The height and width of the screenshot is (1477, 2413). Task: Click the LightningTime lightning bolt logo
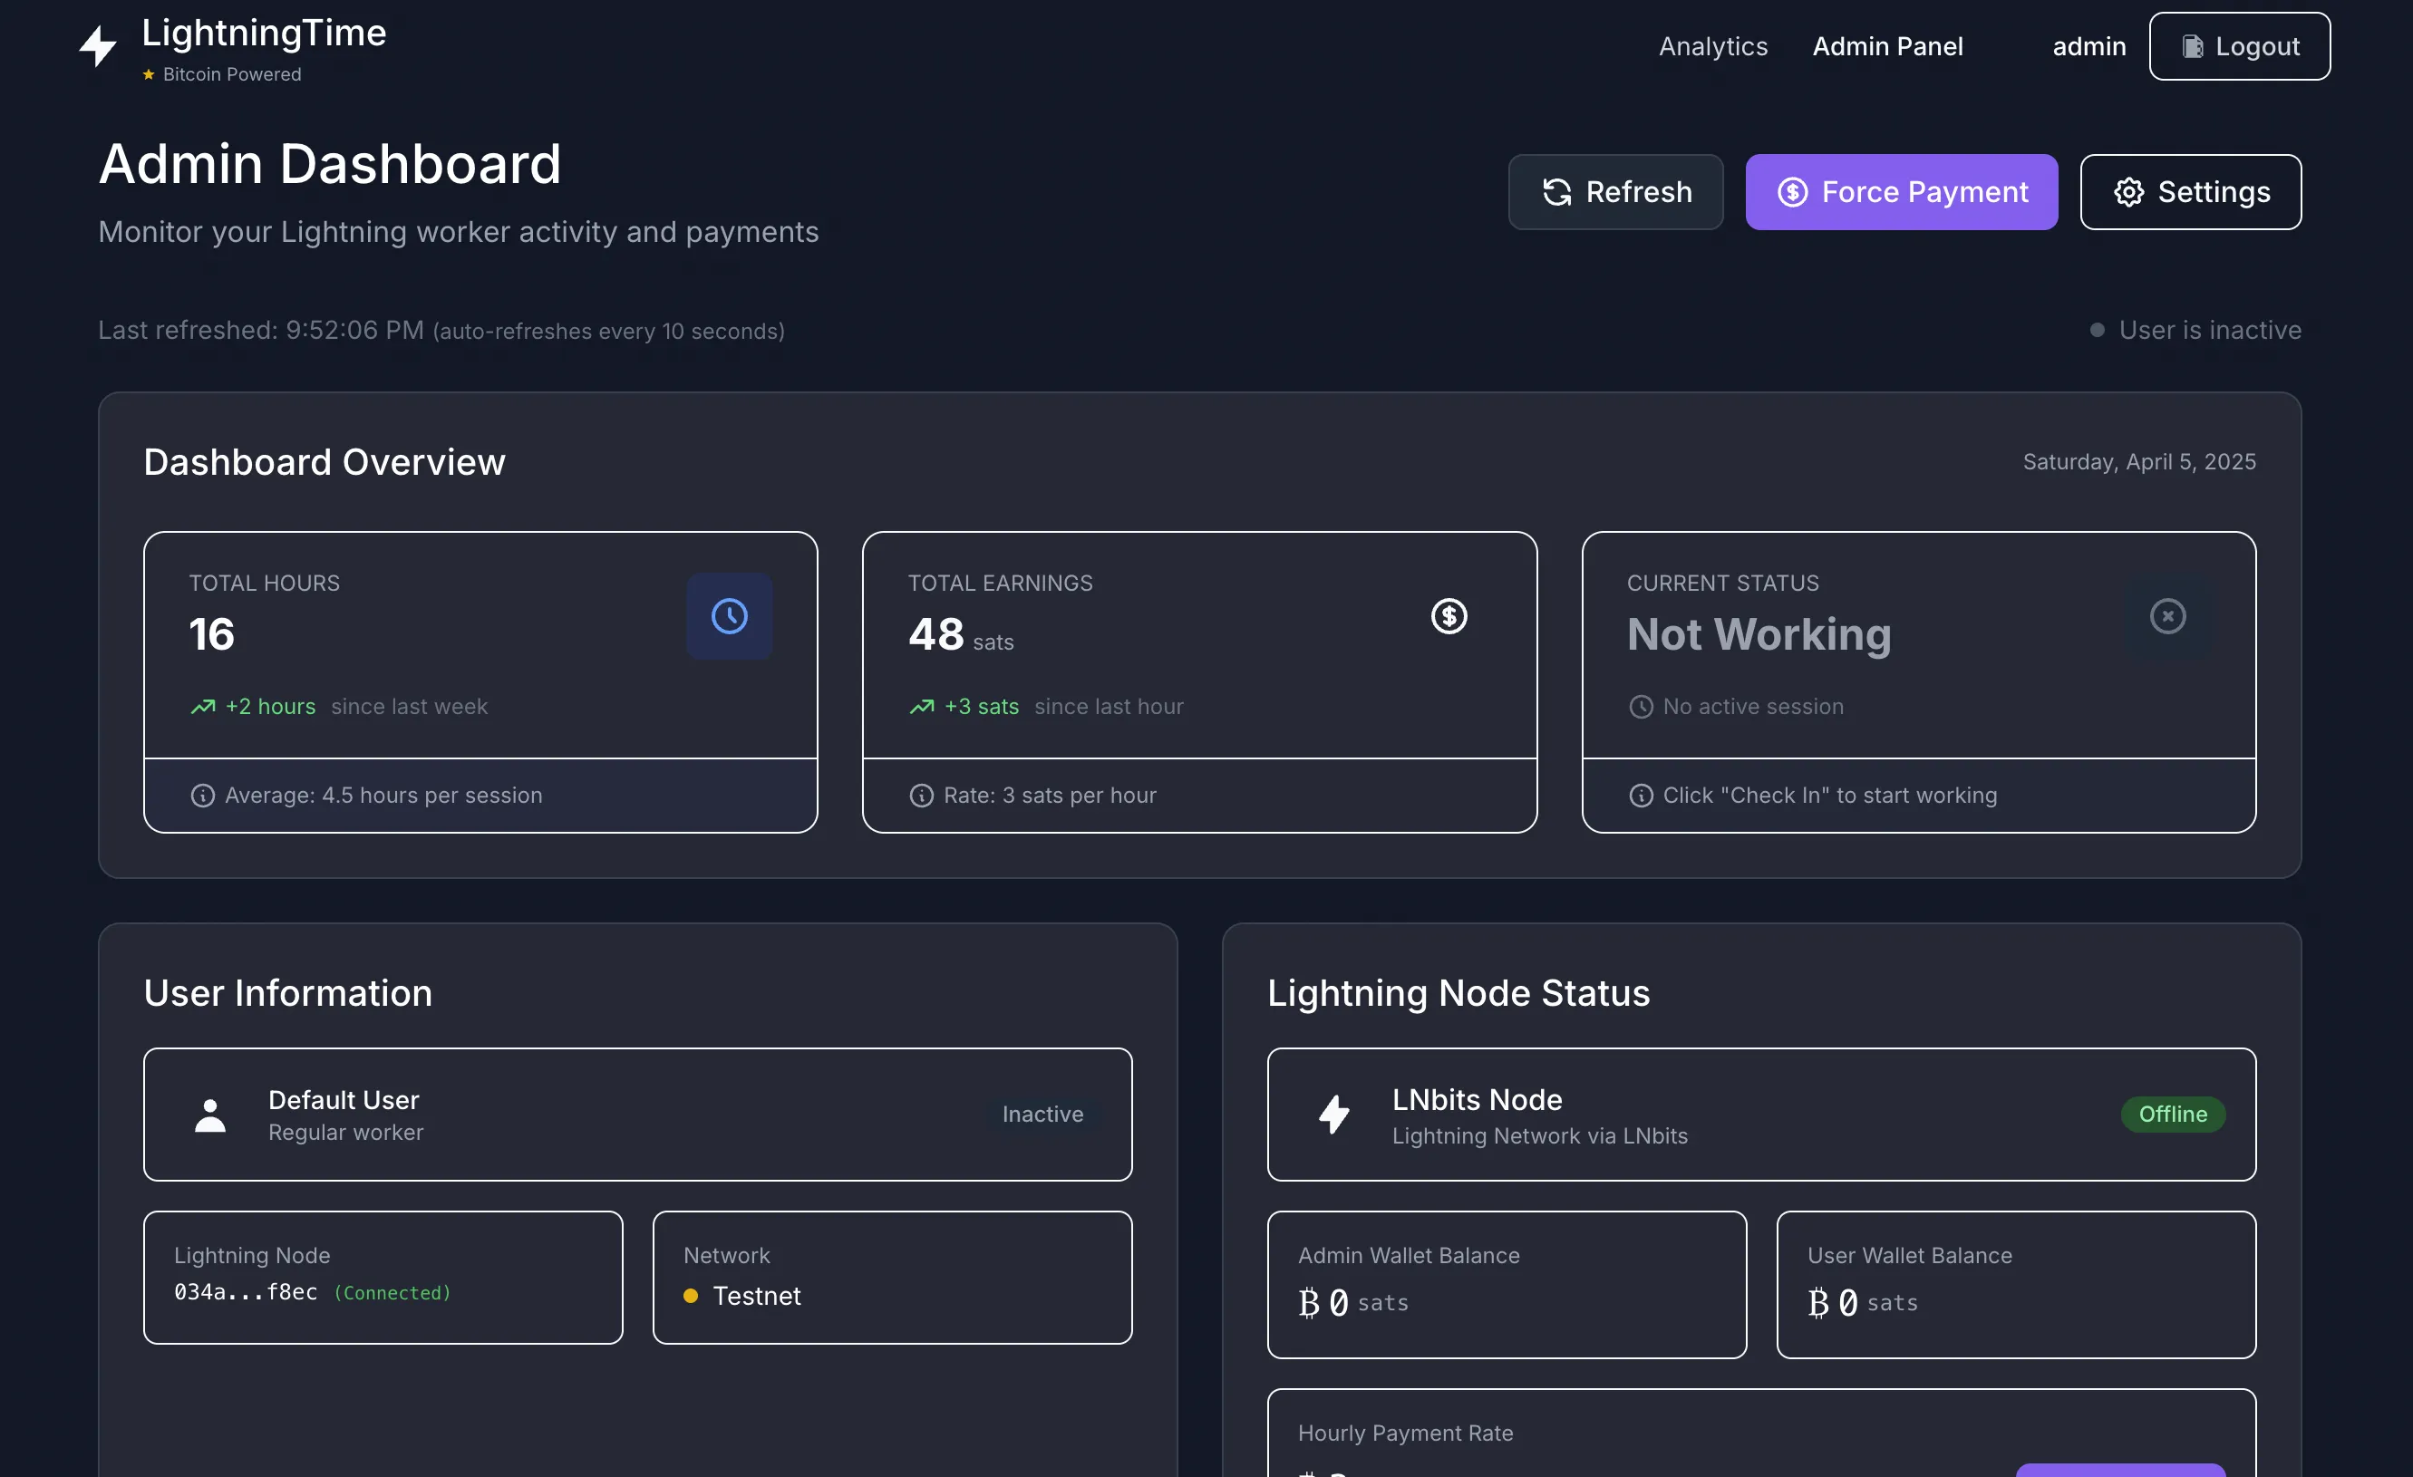tap(98, 46)
